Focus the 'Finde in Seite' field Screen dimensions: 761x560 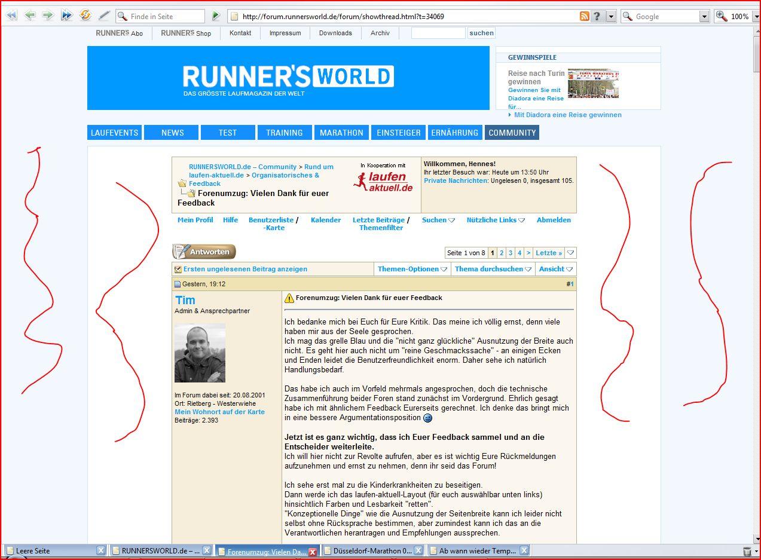(160, 16)
